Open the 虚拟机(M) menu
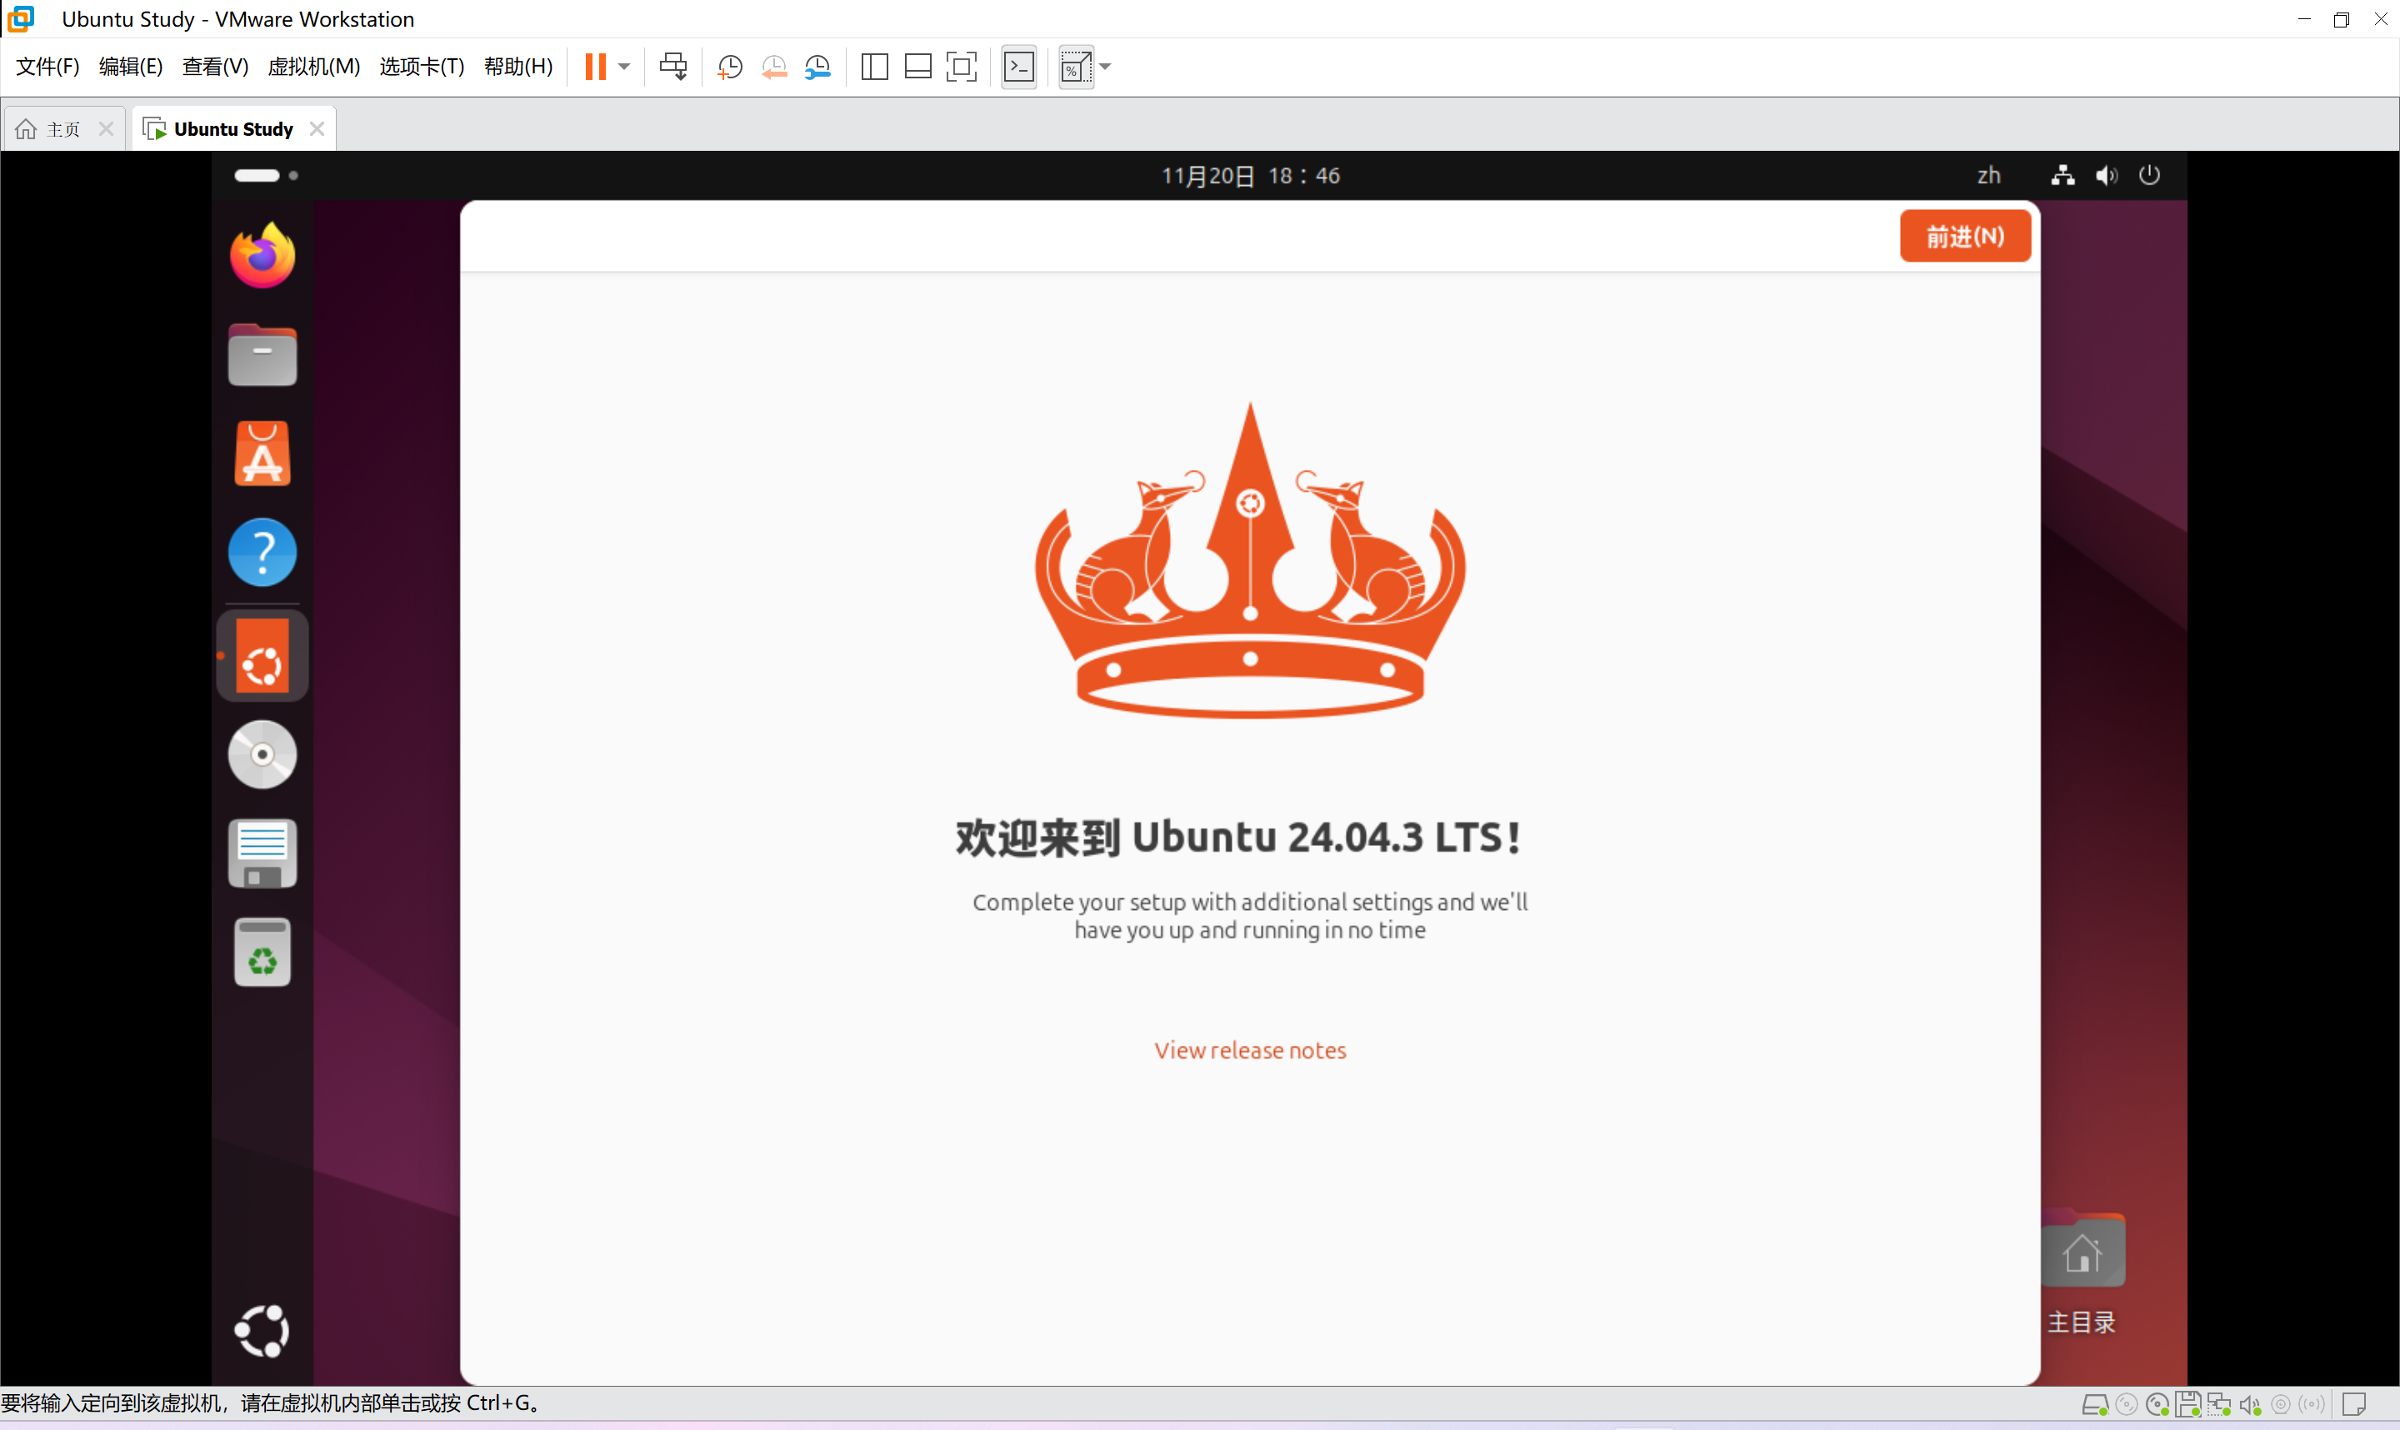The image size is (2400, 1430). click(x=313, y=67)
